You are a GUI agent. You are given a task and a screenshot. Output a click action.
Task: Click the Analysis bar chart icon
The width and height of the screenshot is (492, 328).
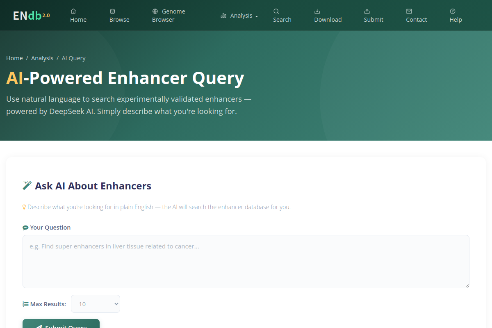223,16
